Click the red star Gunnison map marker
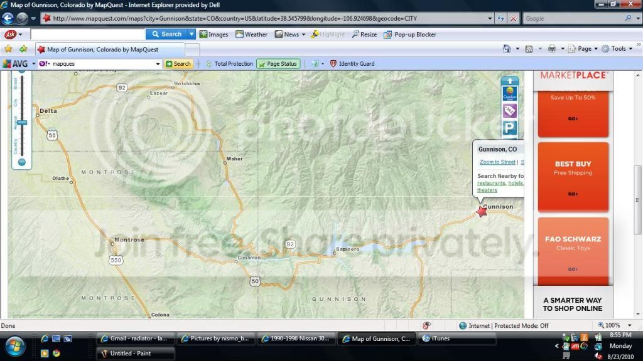Viewport: 643px width, 361px height. (482, 212)
